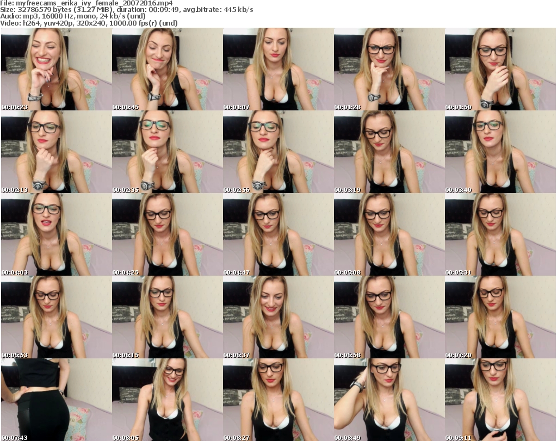Click the Video: h264 info line
The image size is (557, 441).
pyautogui.click(x=89, y=23)
